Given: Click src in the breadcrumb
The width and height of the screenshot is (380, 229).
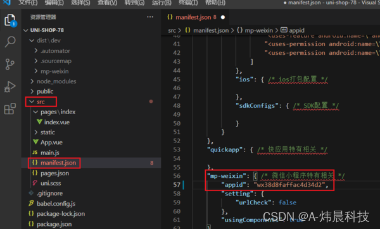Looking at the screenshot, I should pos(172,30).
